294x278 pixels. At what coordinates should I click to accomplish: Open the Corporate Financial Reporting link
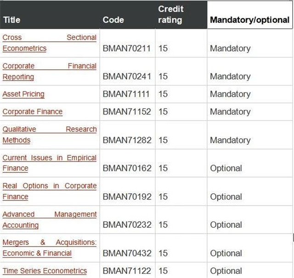tap(50, 72)
